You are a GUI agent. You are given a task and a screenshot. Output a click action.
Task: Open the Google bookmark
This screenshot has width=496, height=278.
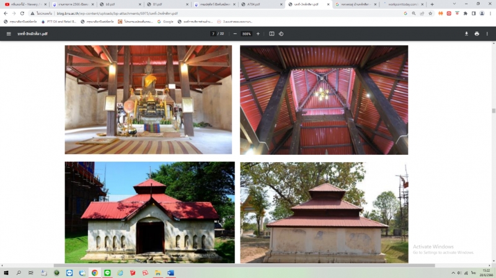click(x=165, y=22)
